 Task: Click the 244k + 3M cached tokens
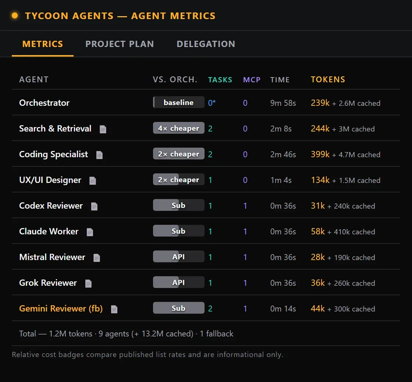point(342,129)
